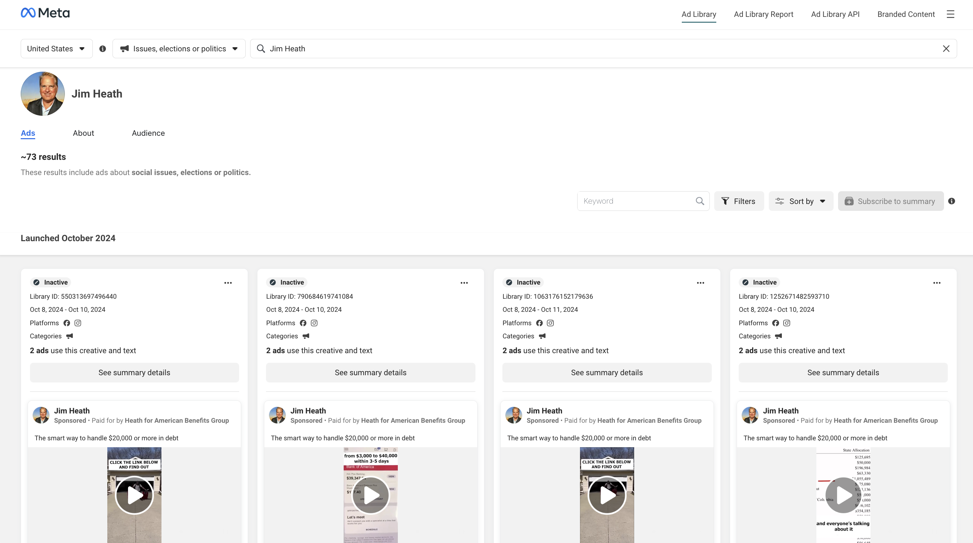
Task: Open the three-dot menu on the fourth ad card
Action: [936, 283]
